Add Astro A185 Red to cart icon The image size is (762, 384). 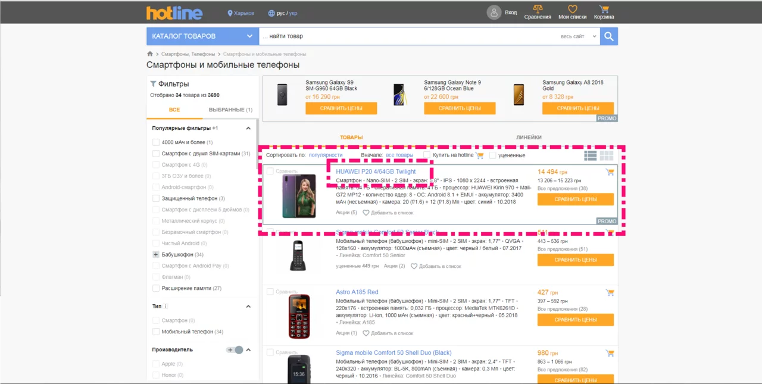coord(610,292)
